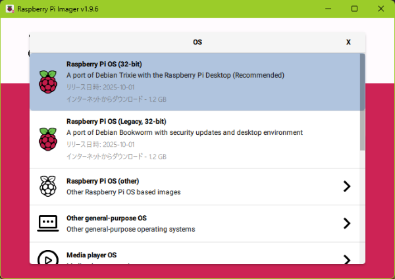Click the monitor icon for Other general-purpose OS
The height and width of the screenshot is (279, 395).
[x=47, y=223]
